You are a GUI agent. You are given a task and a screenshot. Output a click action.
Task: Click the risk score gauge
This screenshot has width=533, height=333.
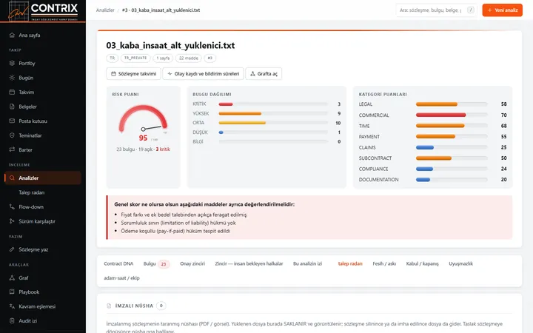point(143,119)
